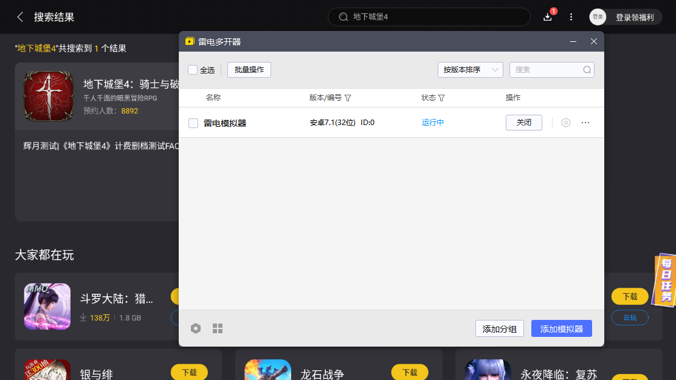Image resolution: width=676 pixels, height=380 pixels.
Task: Click the 138万 download count for 斗罗大陆
Action: [100, 317]
